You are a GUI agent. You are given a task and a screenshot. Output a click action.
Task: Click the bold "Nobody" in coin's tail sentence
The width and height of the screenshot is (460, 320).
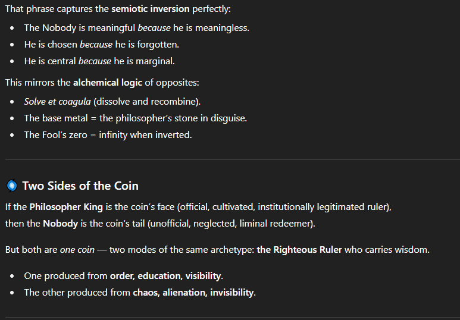pyautogui.click(x=61, y=224)
